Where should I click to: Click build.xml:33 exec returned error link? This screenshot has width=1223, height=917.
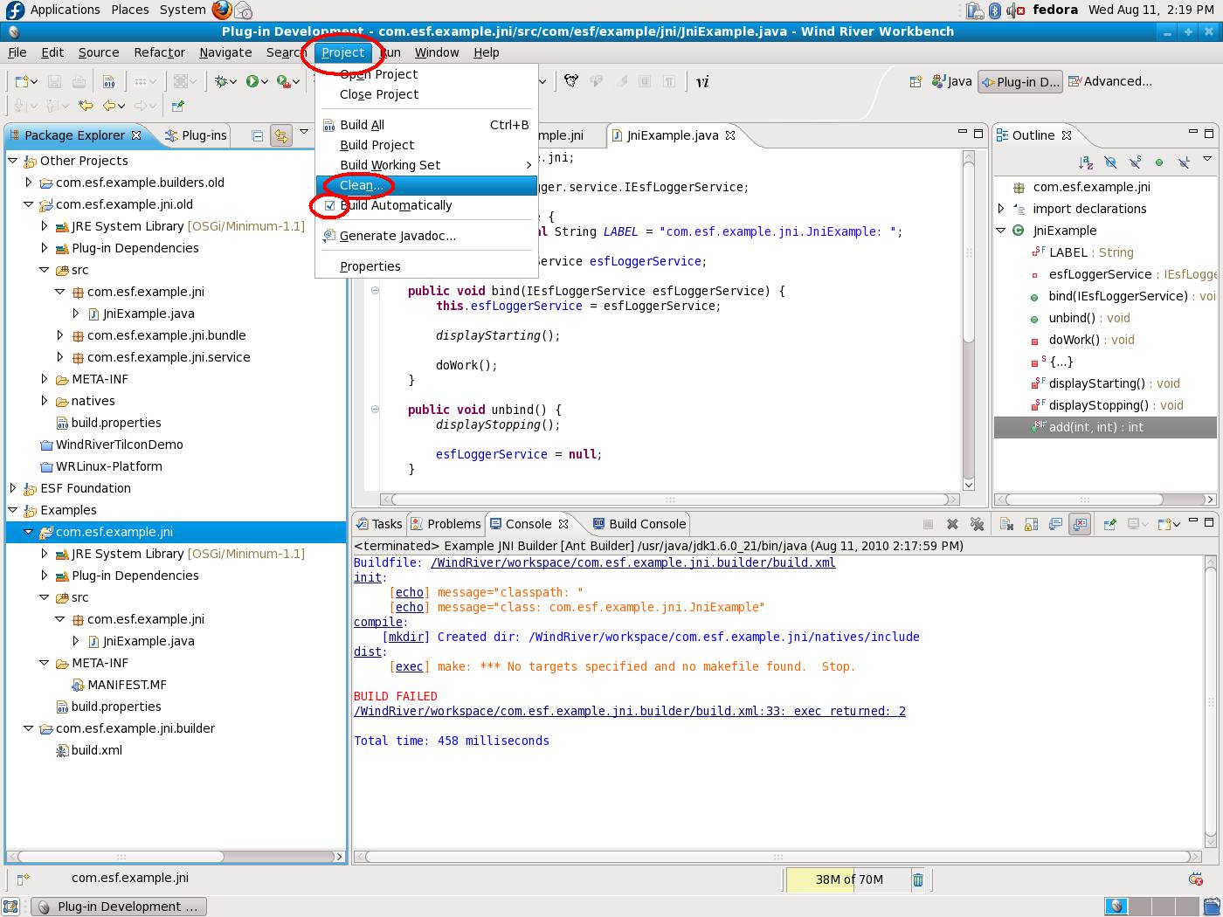point(630,711)
